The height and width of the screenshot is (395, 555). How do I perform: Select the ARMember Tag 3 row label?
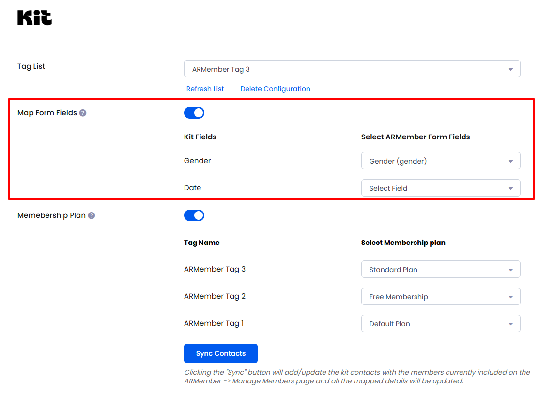click(x=215, y=269)
